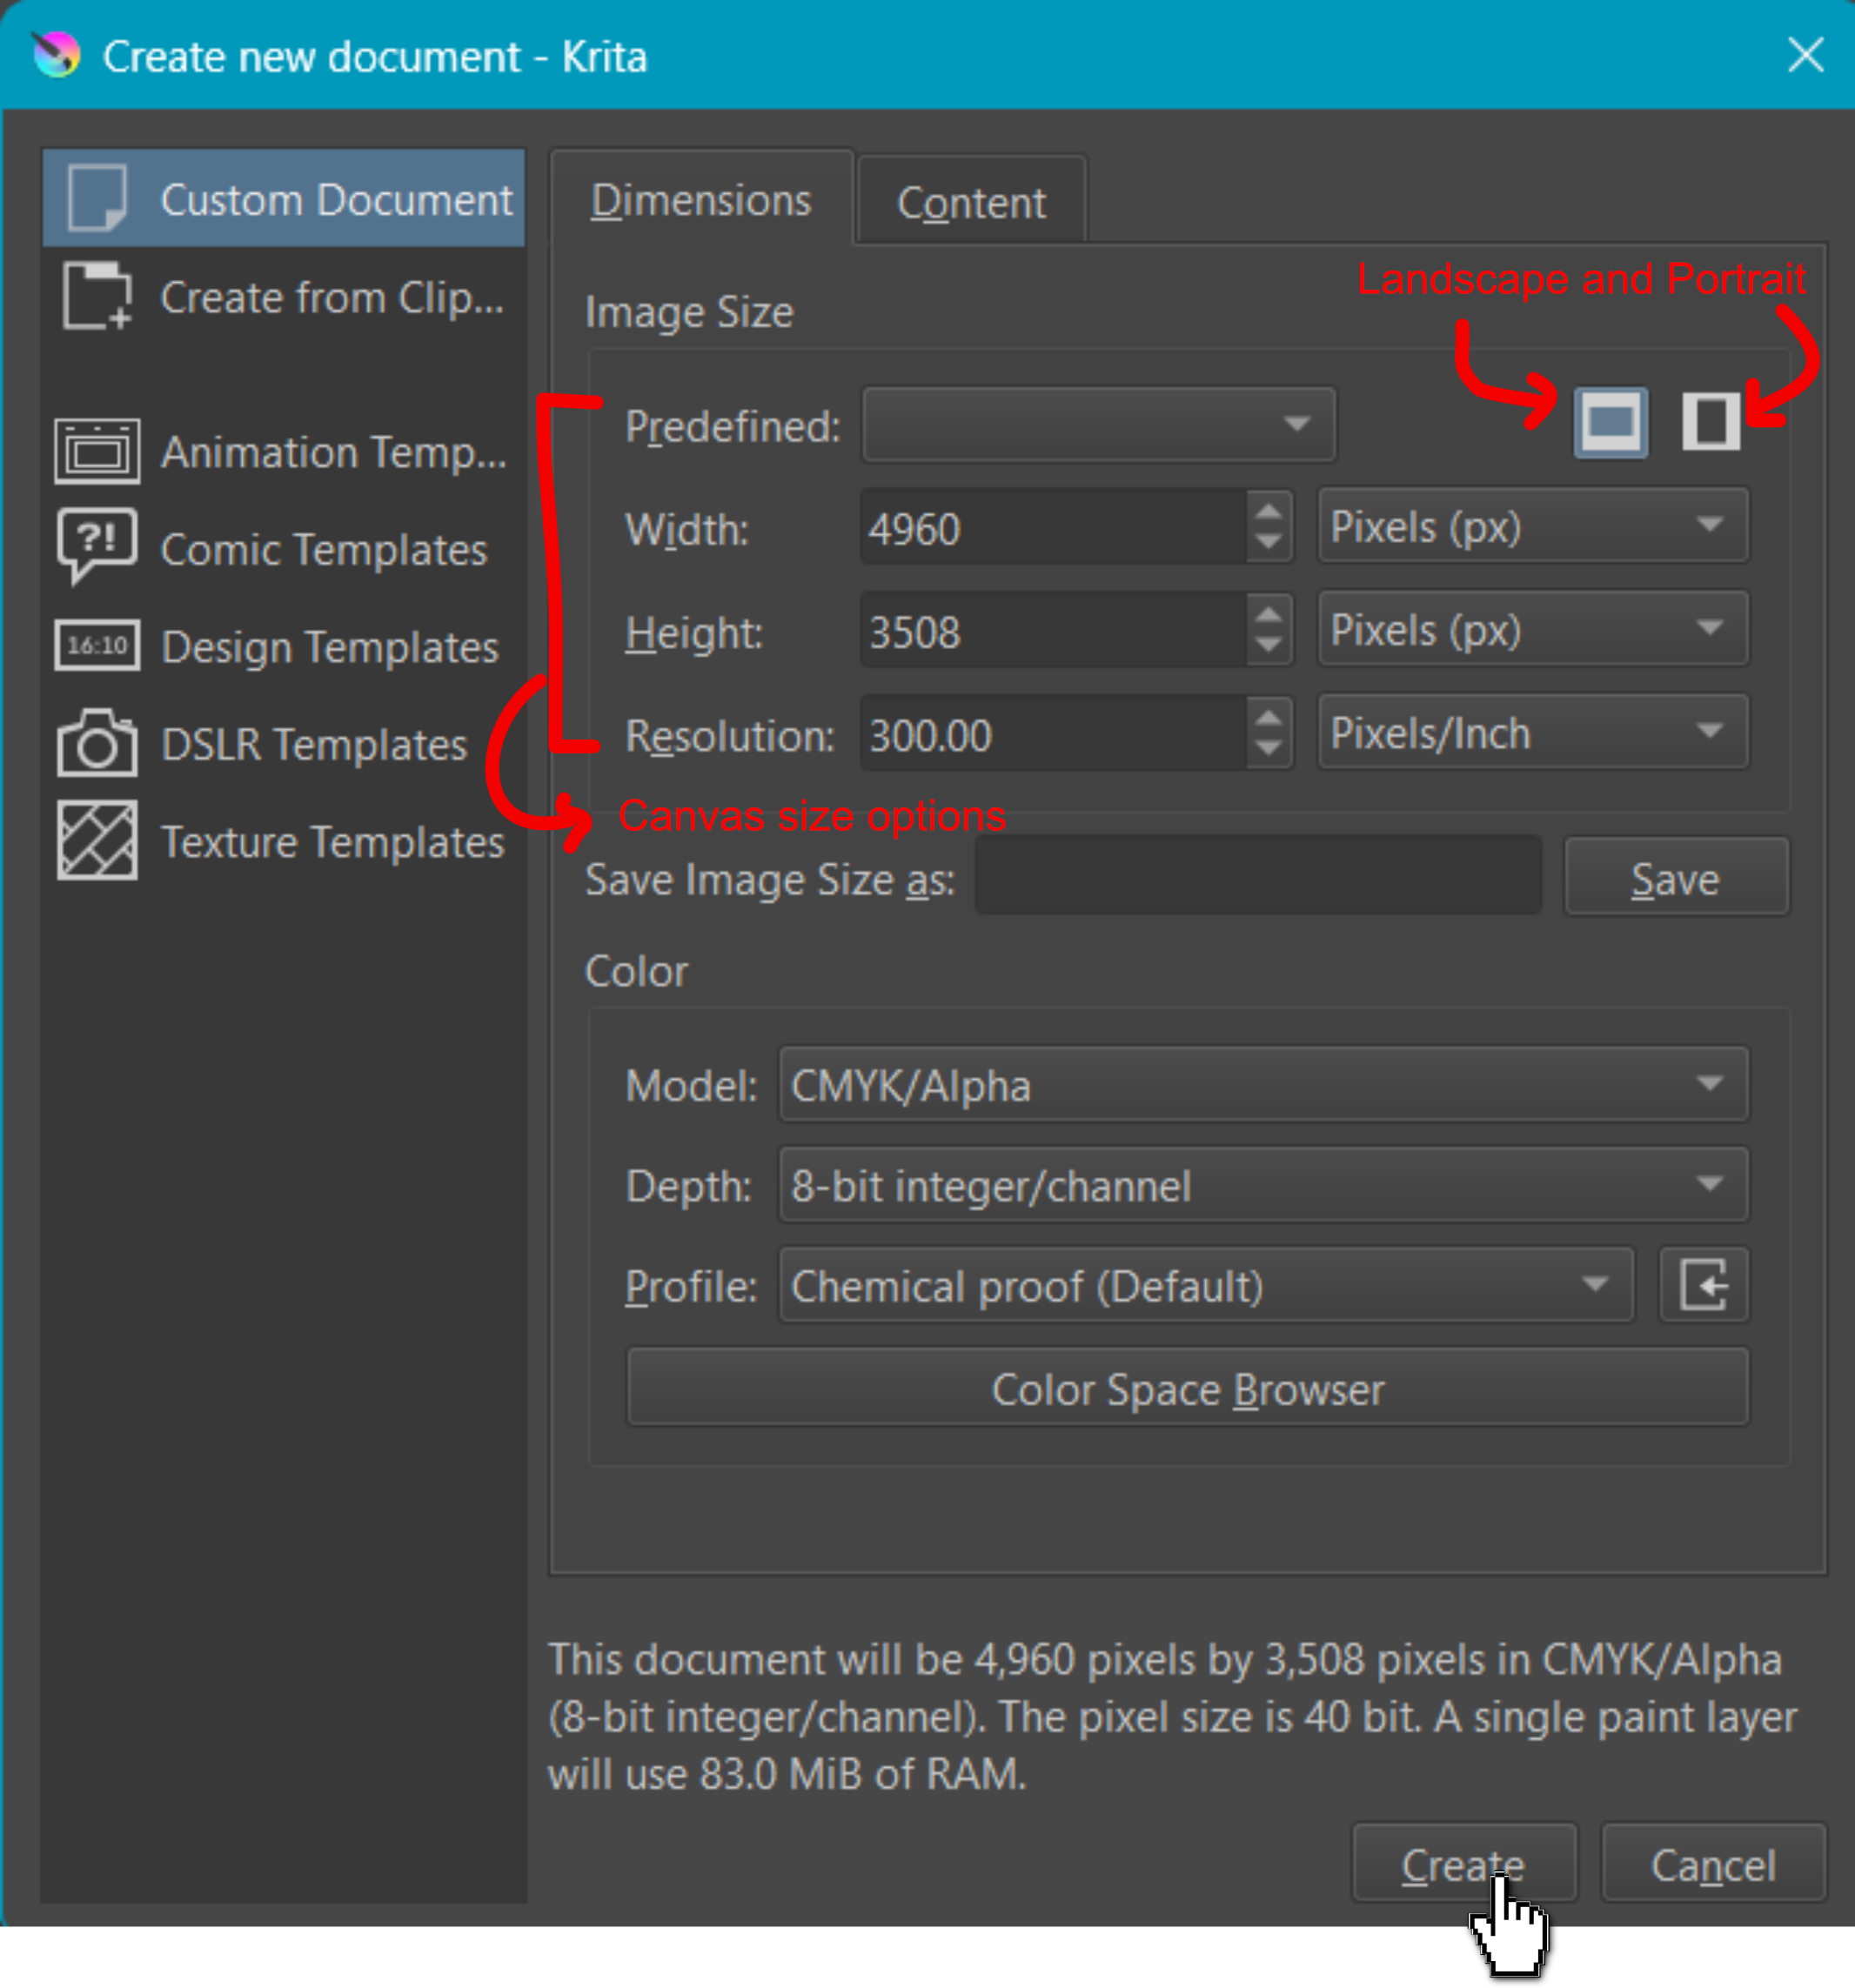Viewport: 1855px width, 1988px height.
Task: Increase Height with up spinner arrow
Action: click(1269, 614)
